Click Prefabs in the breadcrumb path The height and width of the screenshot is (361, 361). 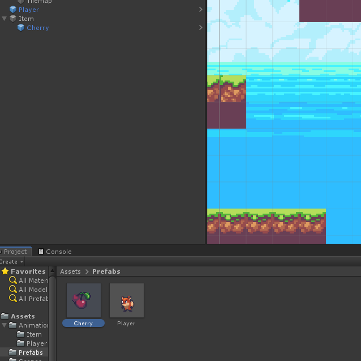(x=106, y=271)
